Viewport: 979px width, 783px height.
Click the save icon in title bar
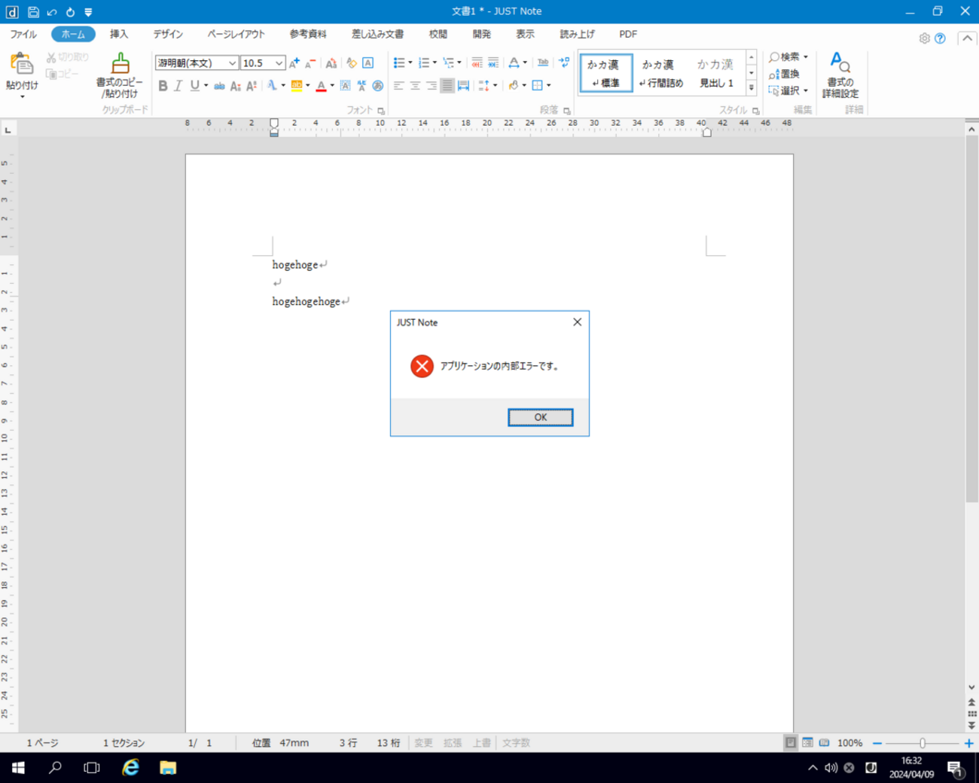point(33,12)
